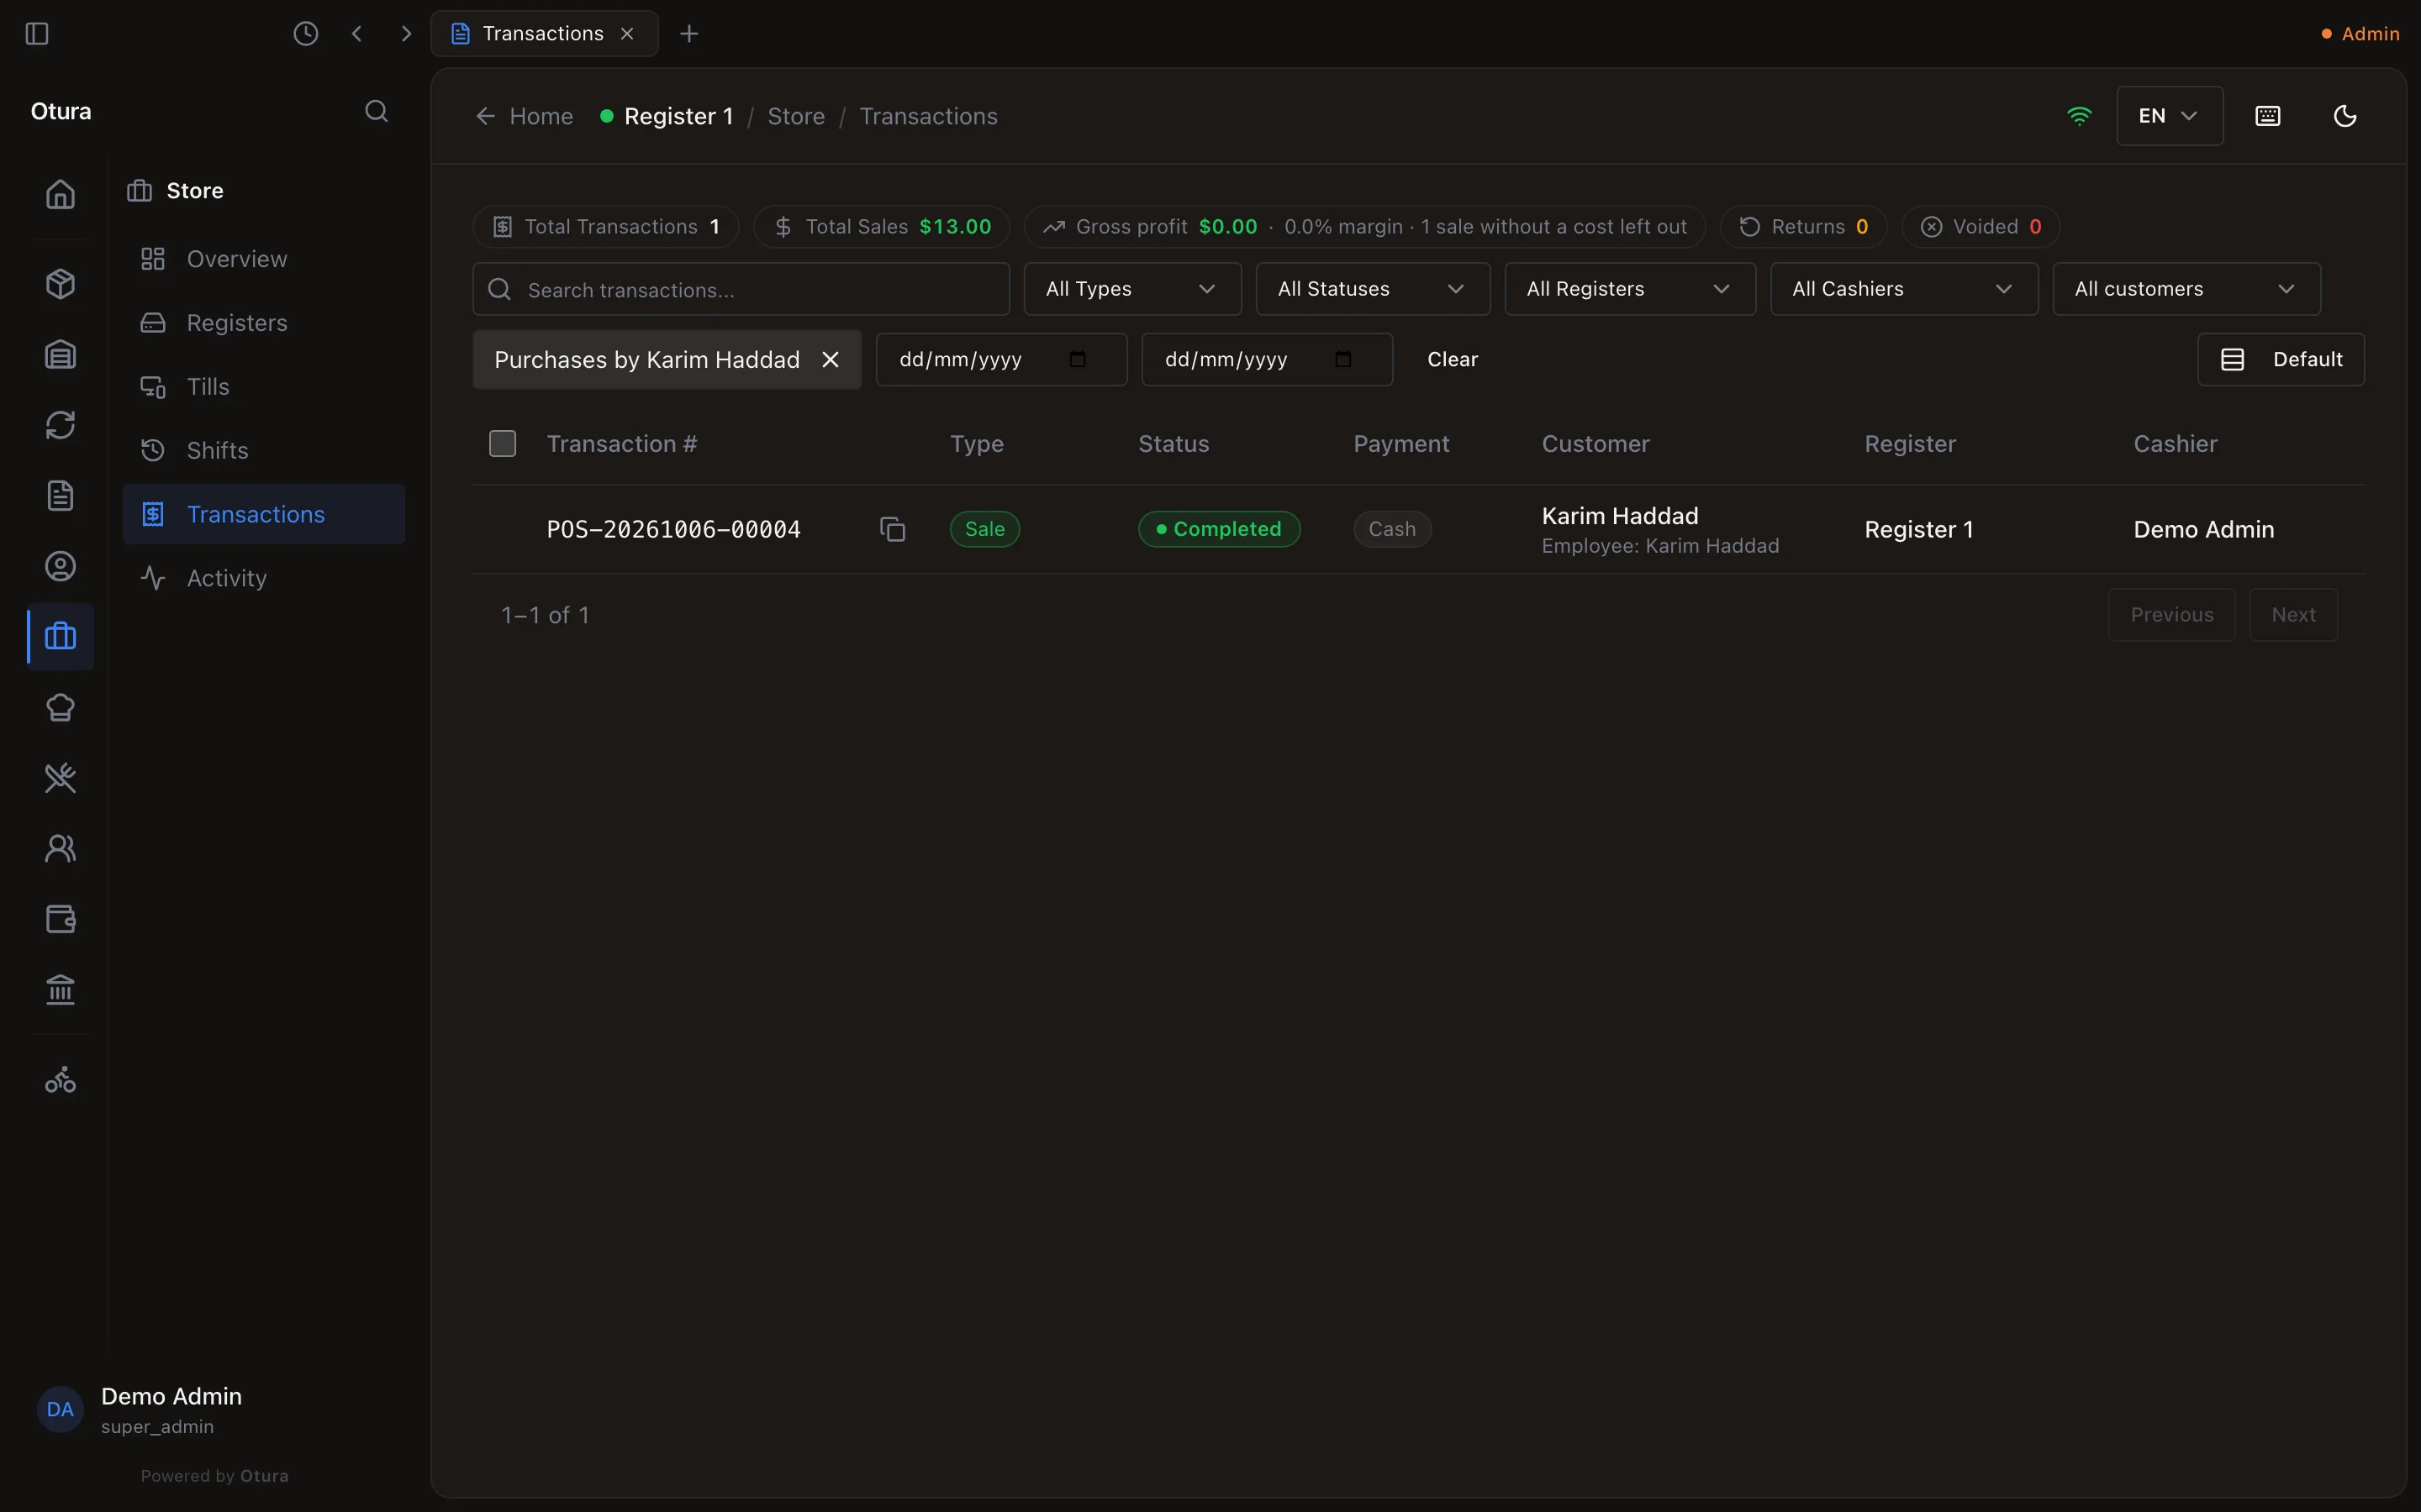
Task: Toggle the sidebar panel icon
Action: click(37, 33)
